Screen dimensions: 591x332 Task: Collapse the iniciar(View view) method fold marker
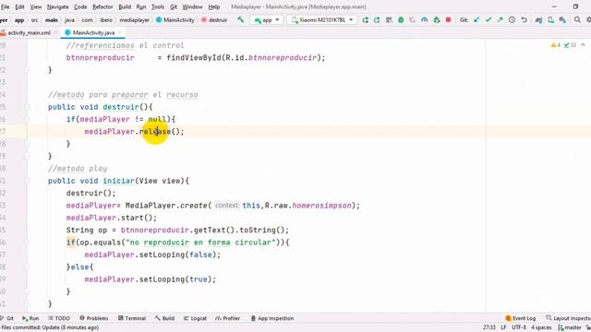[x=27, y=181]
